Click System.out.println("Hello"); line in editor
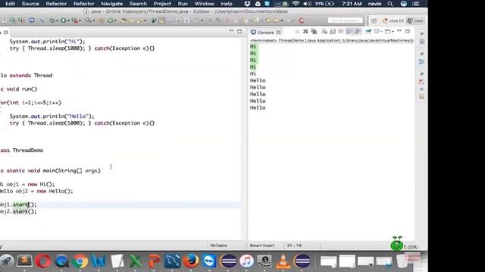485x272 pixels. pos(52,116)
